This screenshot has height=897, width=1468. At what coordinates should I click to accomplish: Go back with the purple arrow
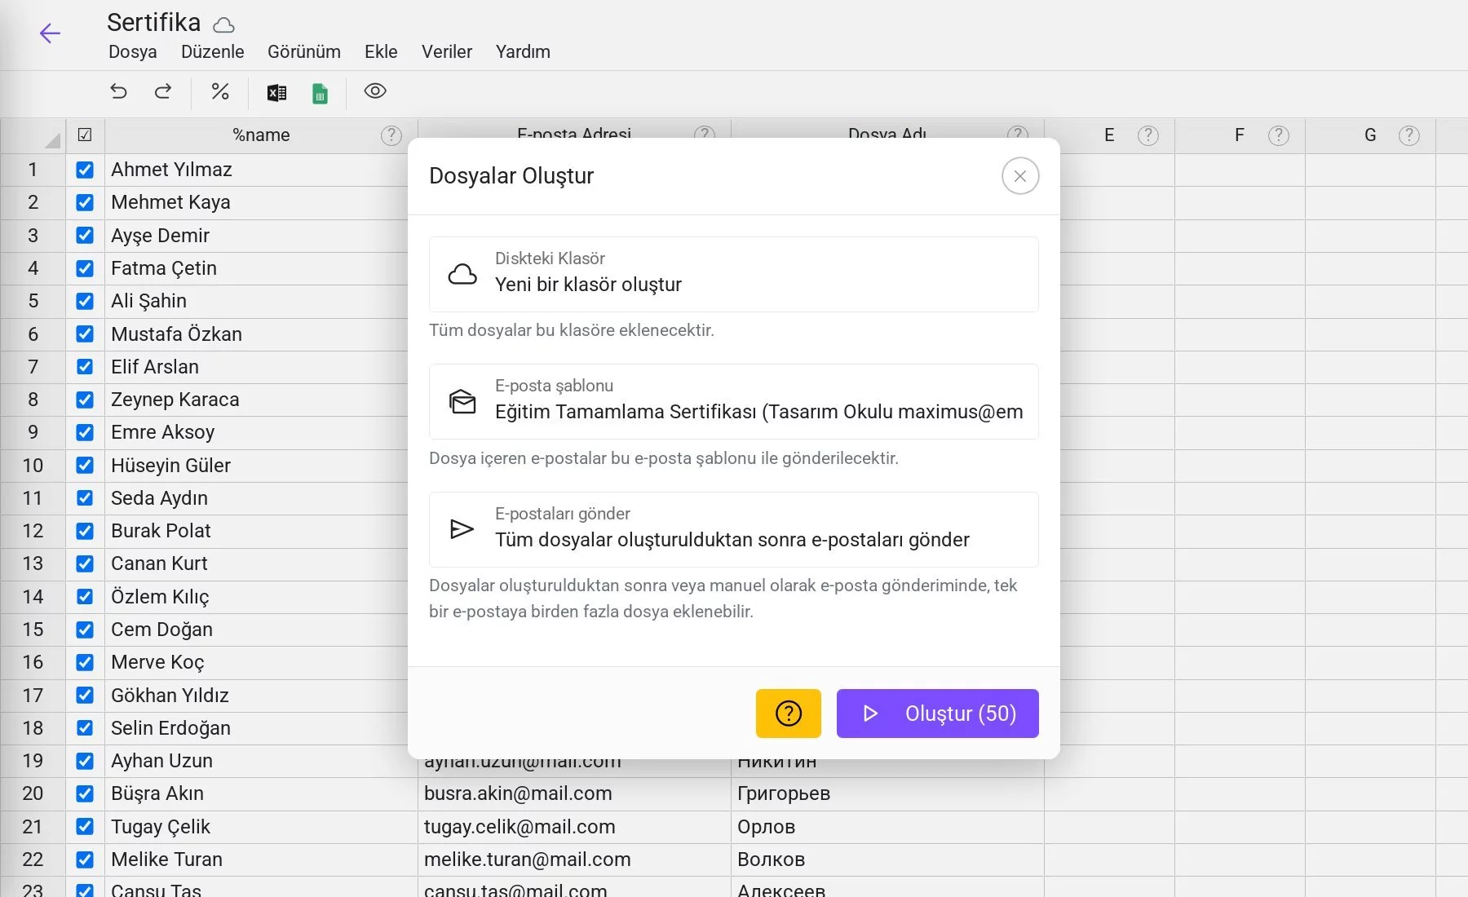pyautogui.click(x=50, y=33)
